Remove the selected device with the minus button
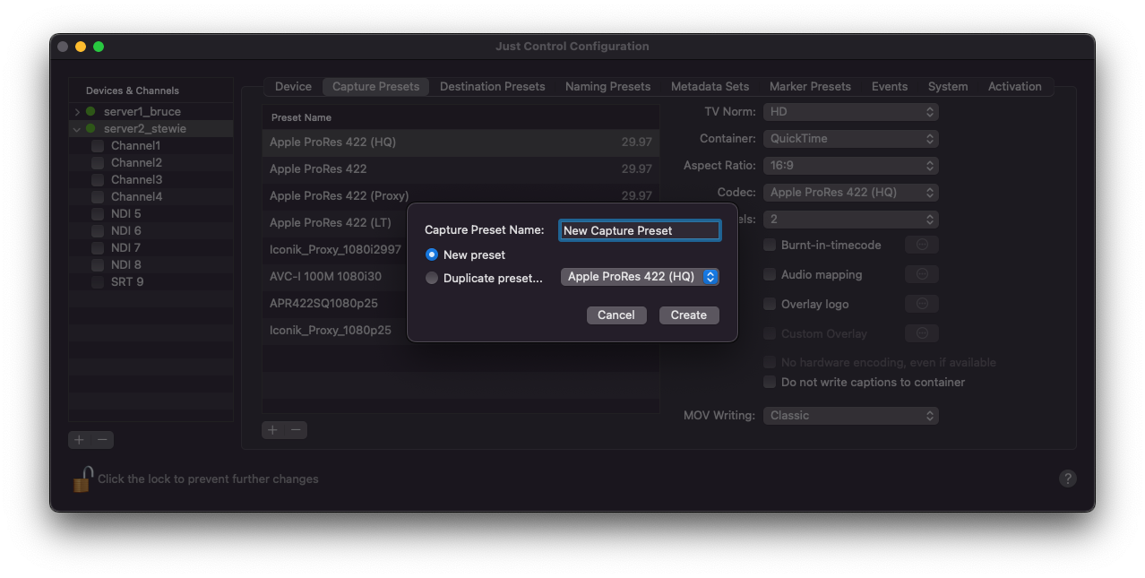Image resolution: width=1145 pixels, height=578 pixels. coord(103,439)
